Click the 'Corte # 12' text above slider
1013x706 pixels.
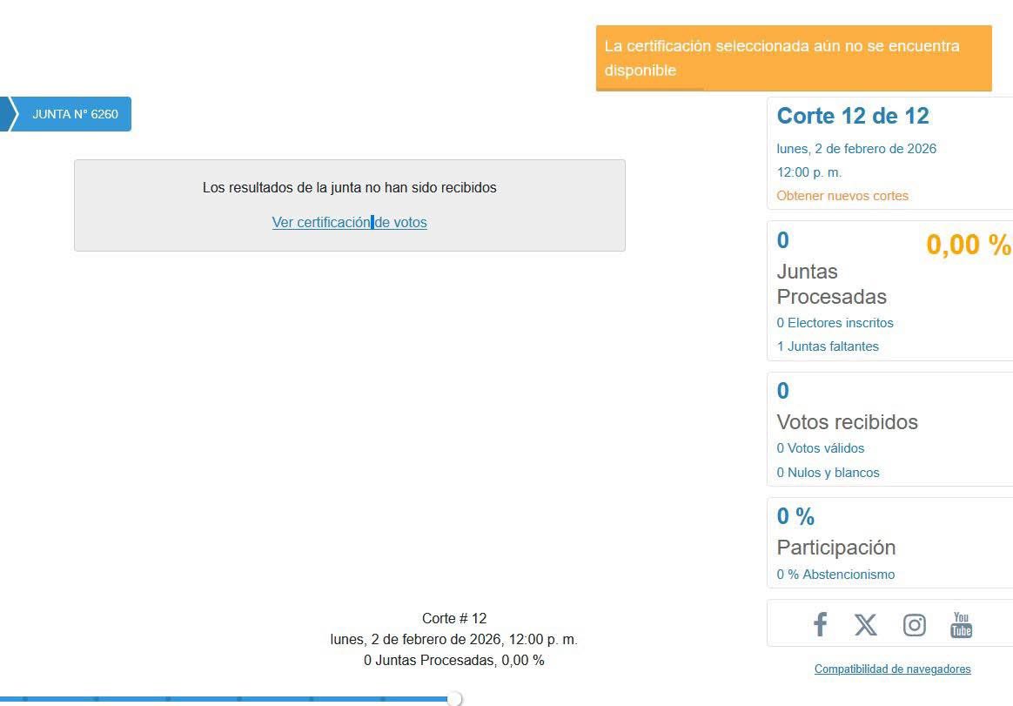click(454, 618)
